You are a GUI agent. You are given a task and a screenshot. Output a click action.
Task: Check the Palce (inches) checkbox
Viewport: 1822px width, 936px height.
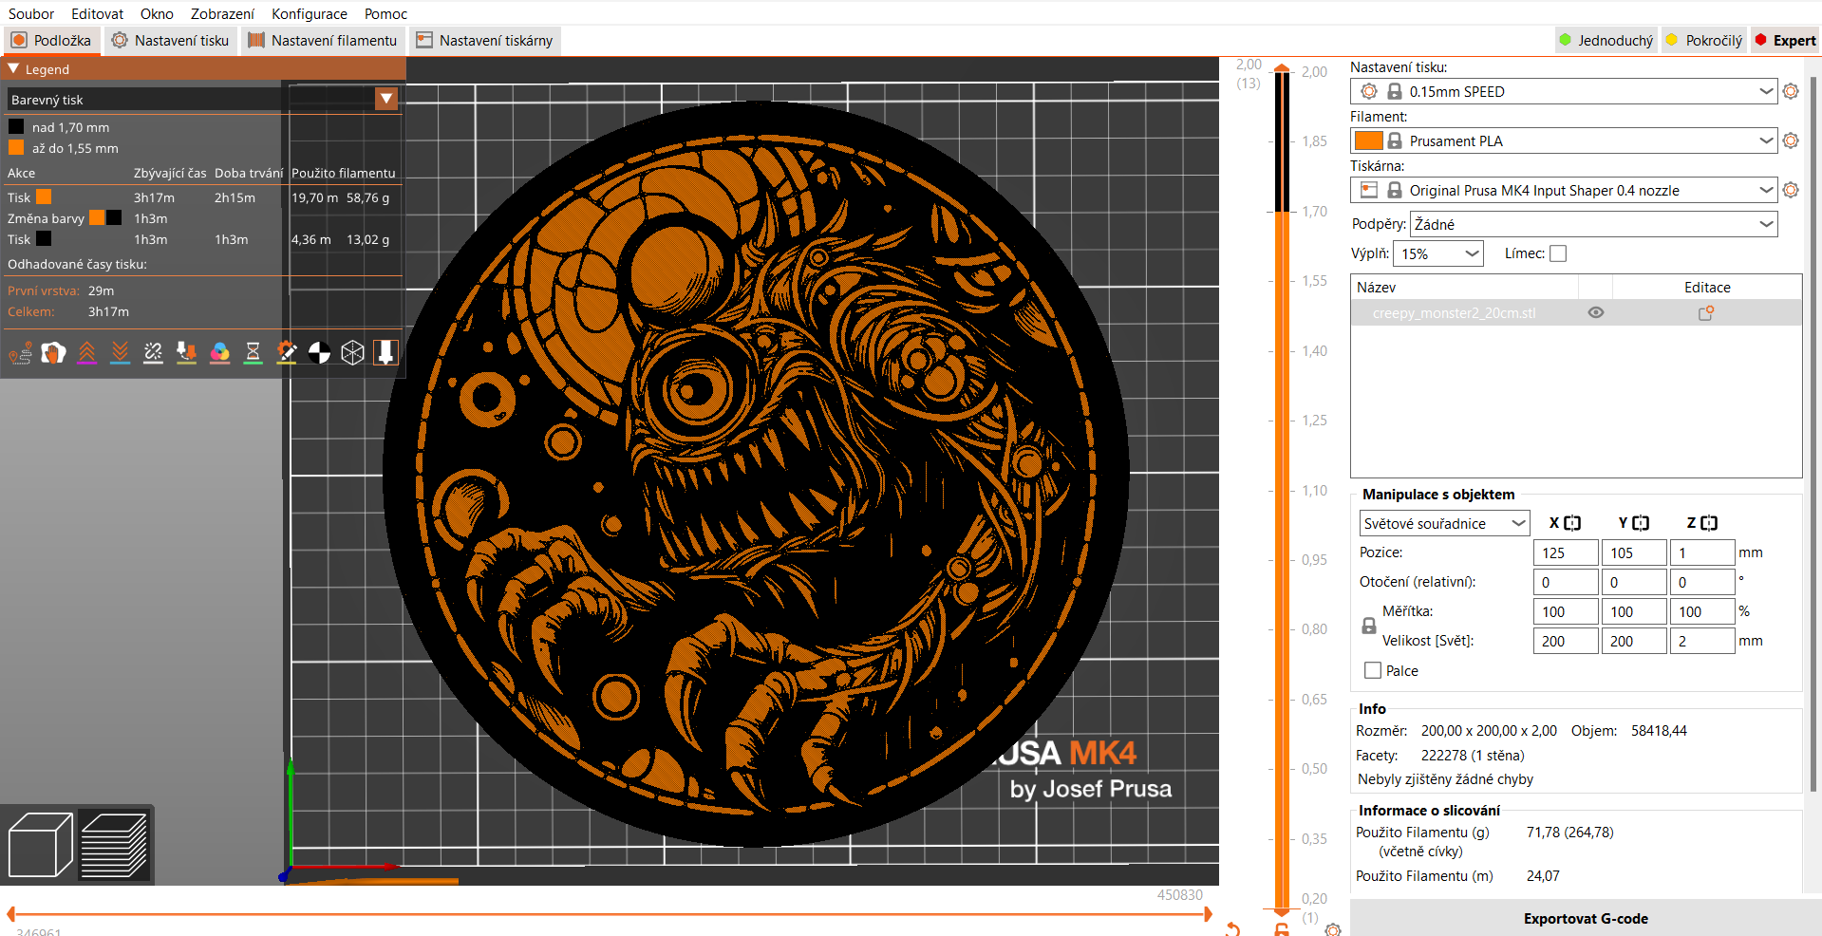pyautogui.click(x=1373, y=670)
